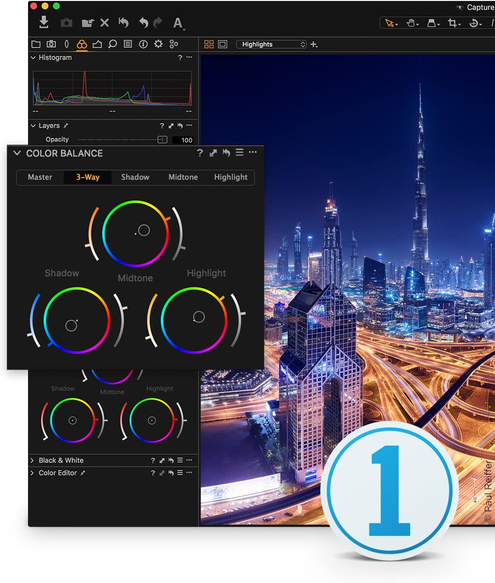
Task: Collapse the Histogram panel
Action: point(33,57)
